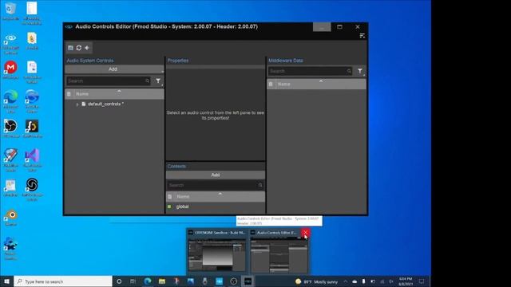This screenshot has width=511, height=287.
Task: Focus the Audio System Controls search field
Action: (109, 81)
